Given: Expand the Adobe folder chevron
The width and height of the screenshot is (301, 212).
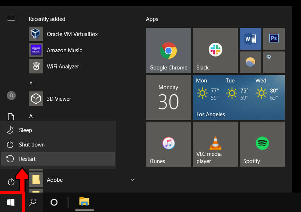Looking at the screenshot, I should coord(132,180).
